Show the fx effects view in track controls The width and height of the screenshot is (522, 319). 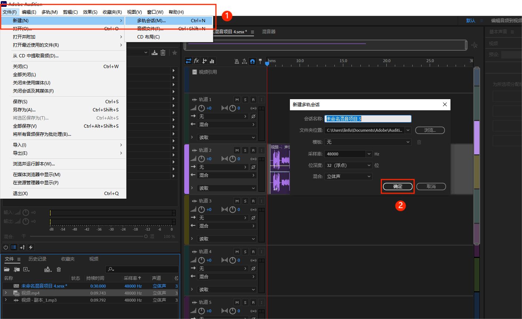(x=196, y=61)
